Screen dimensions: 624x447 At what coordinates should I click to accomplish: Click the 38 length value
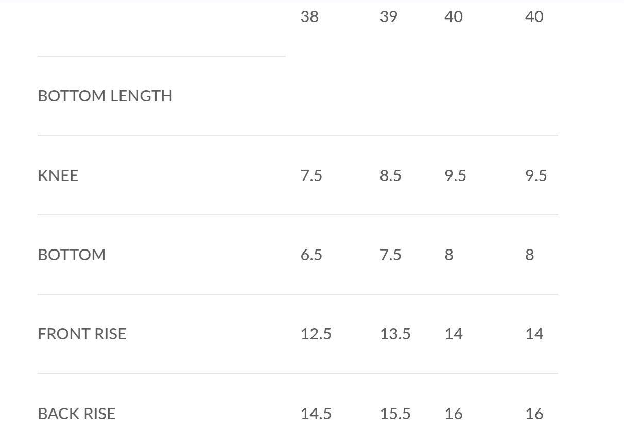[x=309, y=16]
